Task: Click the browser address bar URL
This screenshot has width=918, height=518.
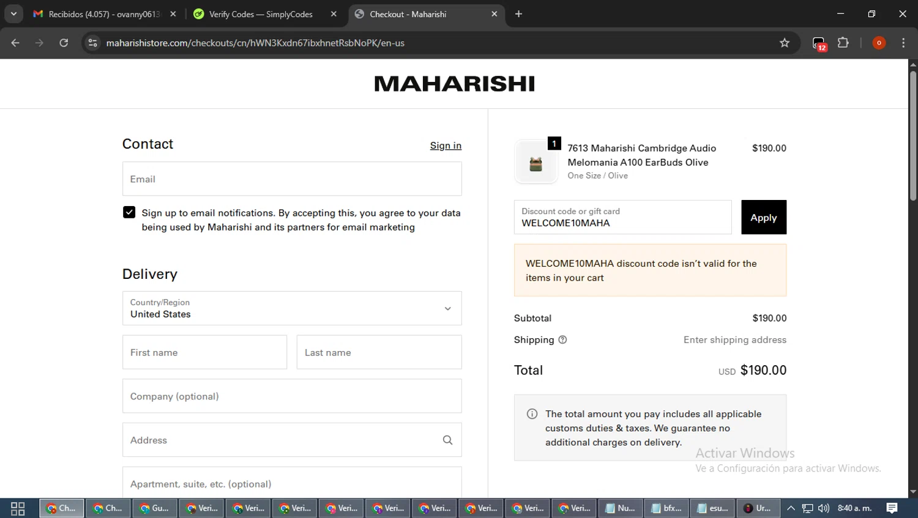Action: (255, 43)
